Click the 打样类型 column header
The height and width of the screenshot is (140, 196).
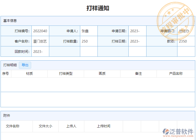66,74
